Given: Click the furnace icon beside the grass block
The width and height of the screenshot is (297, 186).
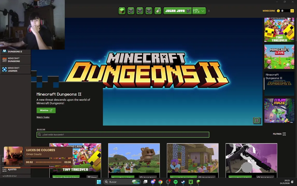Looking at the screenshot, I should click(131, 11).
